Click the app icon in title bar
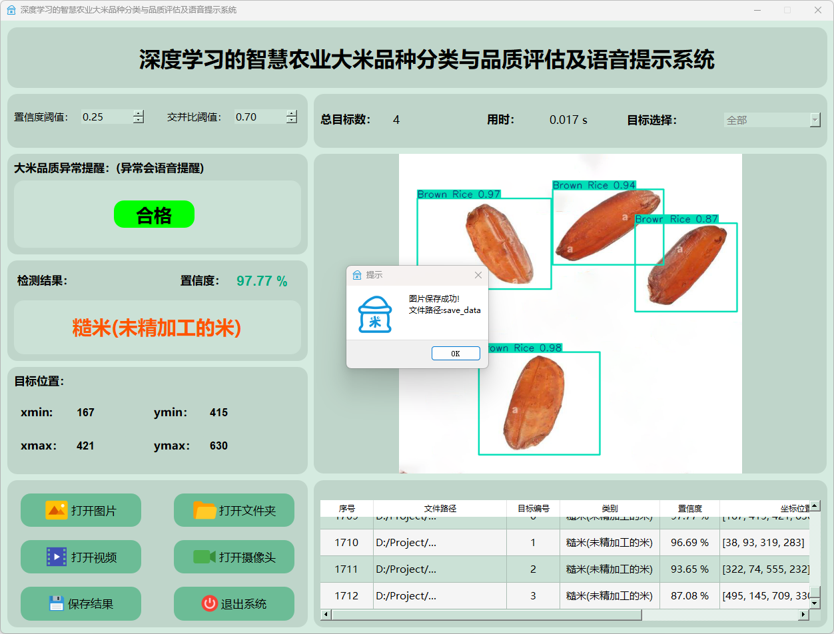Viewport: 834px width, 634px height. [11, 10]
